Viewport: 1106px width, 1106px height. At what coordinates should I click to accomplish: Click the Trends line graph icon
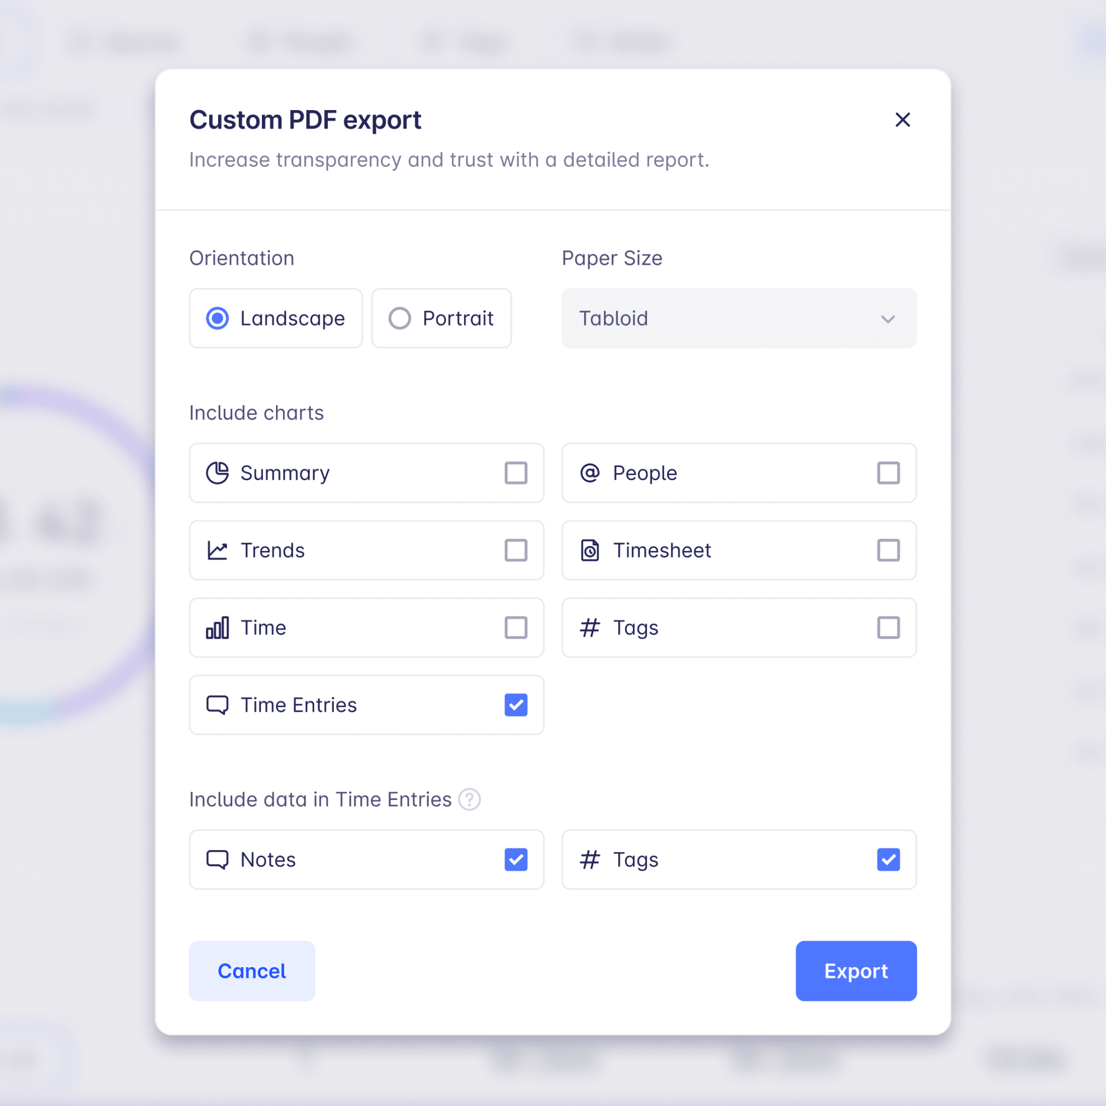217,550
